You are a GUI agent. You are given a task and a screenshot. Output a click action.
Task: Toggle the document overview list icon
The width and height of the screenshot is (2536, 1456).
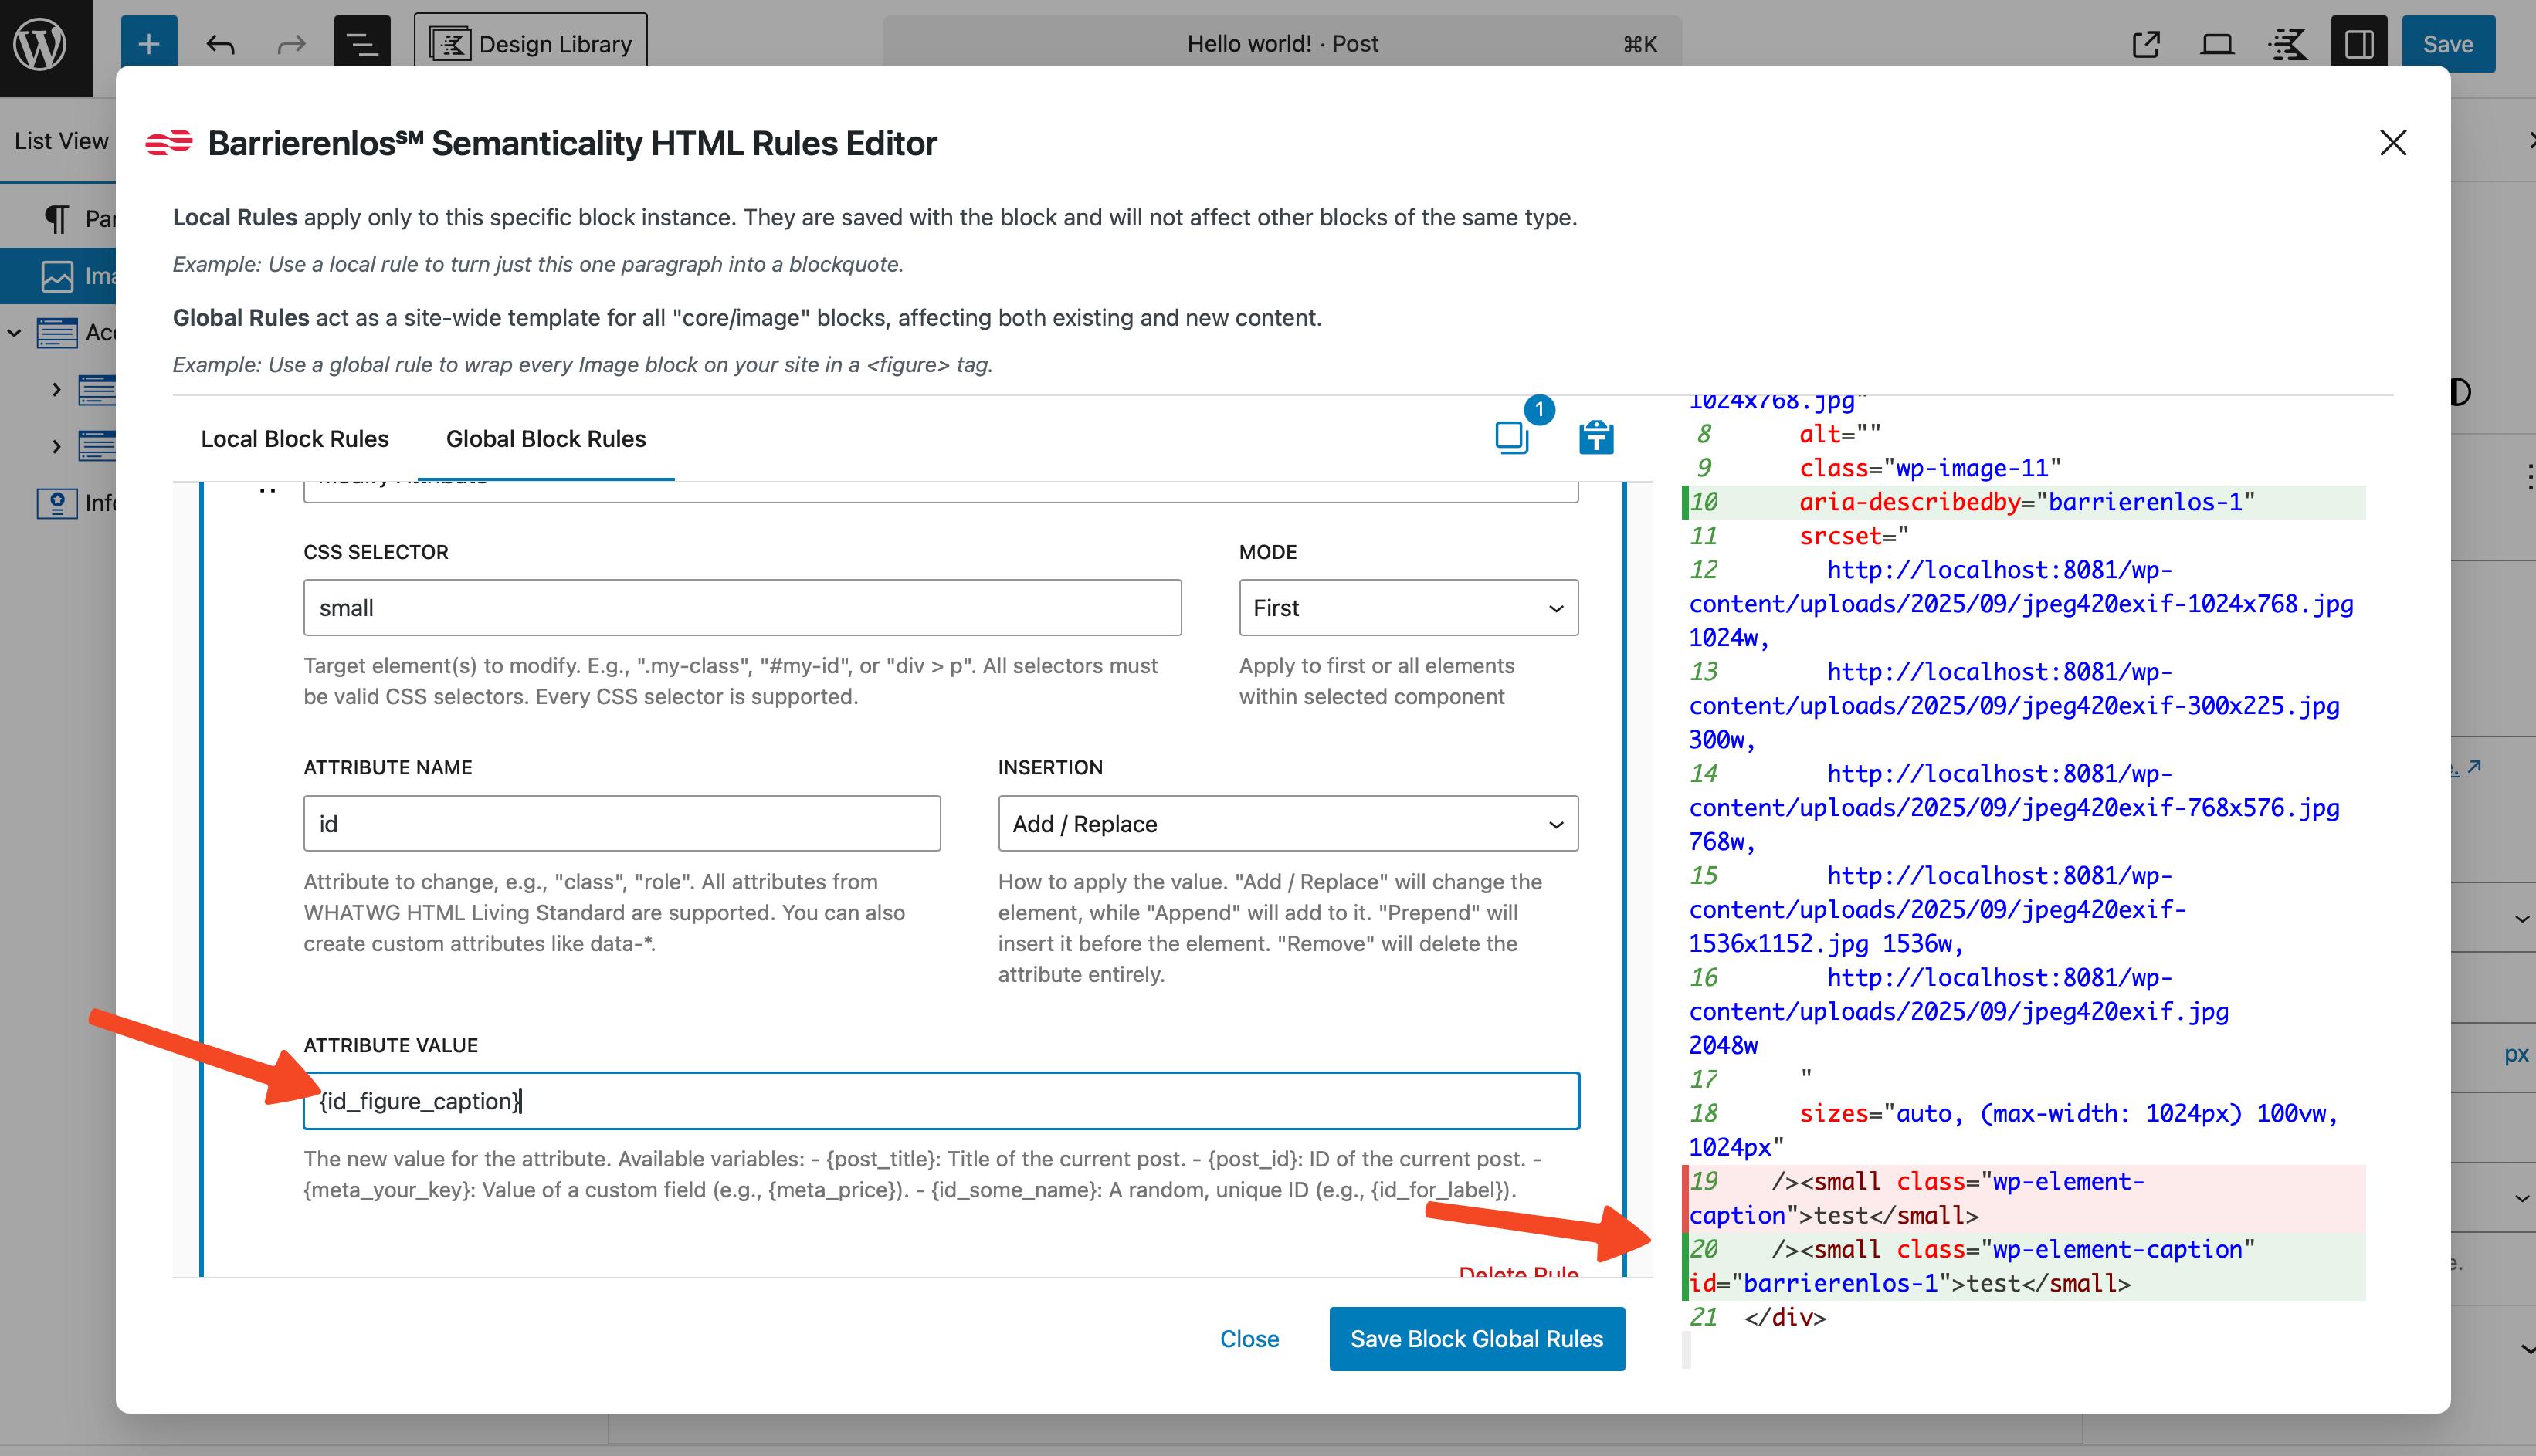point(361,44)
